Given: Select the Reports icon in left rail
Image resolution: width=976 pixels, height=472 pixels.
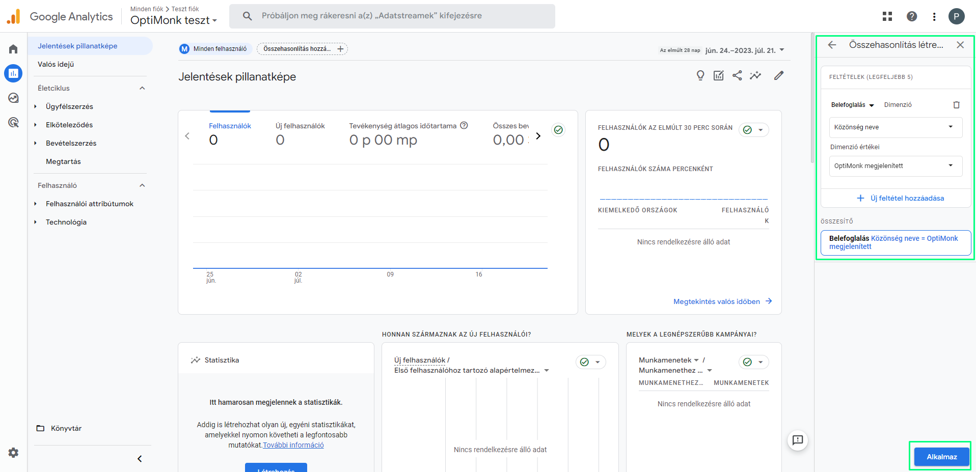Looking at the screenshot, I should (x=13, y=73).
